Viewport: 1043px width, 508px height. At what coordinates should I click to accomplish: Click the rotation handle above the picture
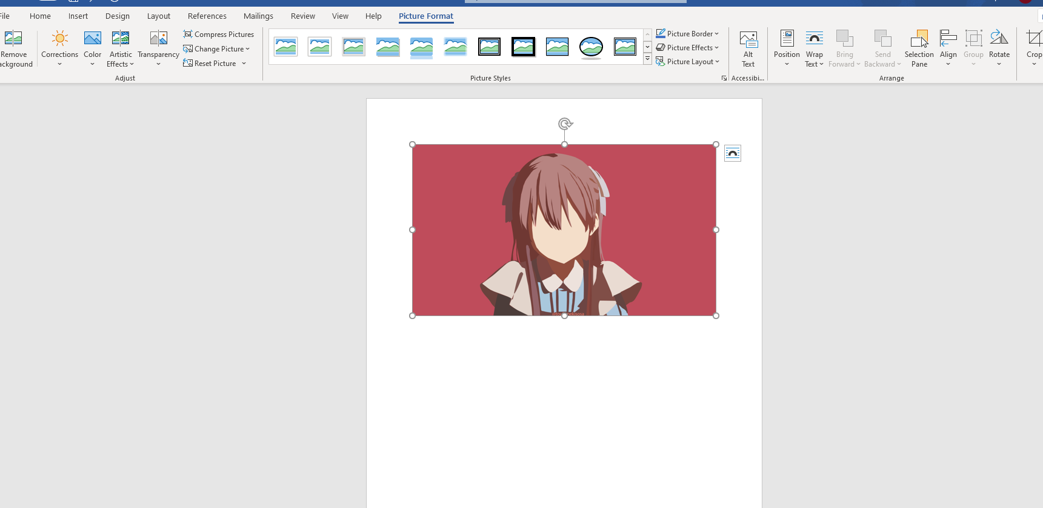pyautogui.click(x=565, y=124)
